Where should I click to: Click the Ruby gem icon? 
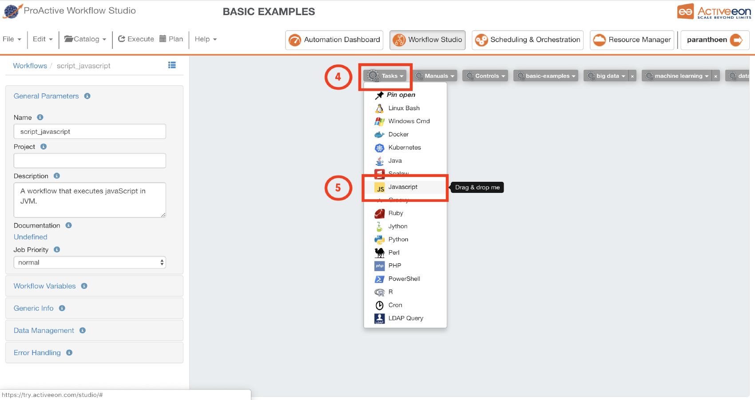pyautogui.click(x=379, y=213)
